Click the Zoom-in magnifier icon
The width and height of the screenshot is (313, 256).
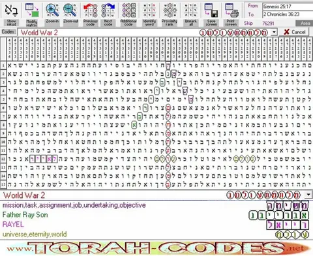(52, 10)
